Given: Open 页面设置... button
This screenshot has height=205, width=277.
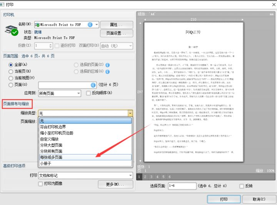Looking at the screenshot, I should [117, 33].
